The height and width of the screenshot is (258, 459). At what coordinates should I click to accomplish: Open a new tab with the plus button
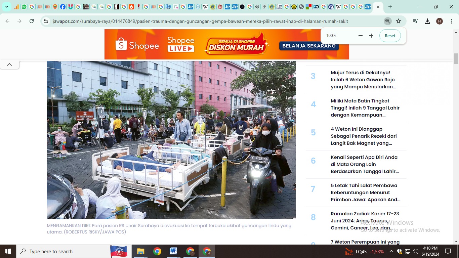[x=390, y=7]
